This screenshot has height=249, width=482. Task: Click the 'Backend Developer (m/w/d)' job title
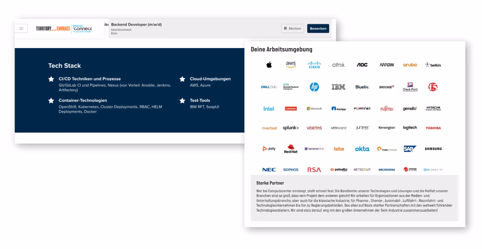click(x=136, y=25)
